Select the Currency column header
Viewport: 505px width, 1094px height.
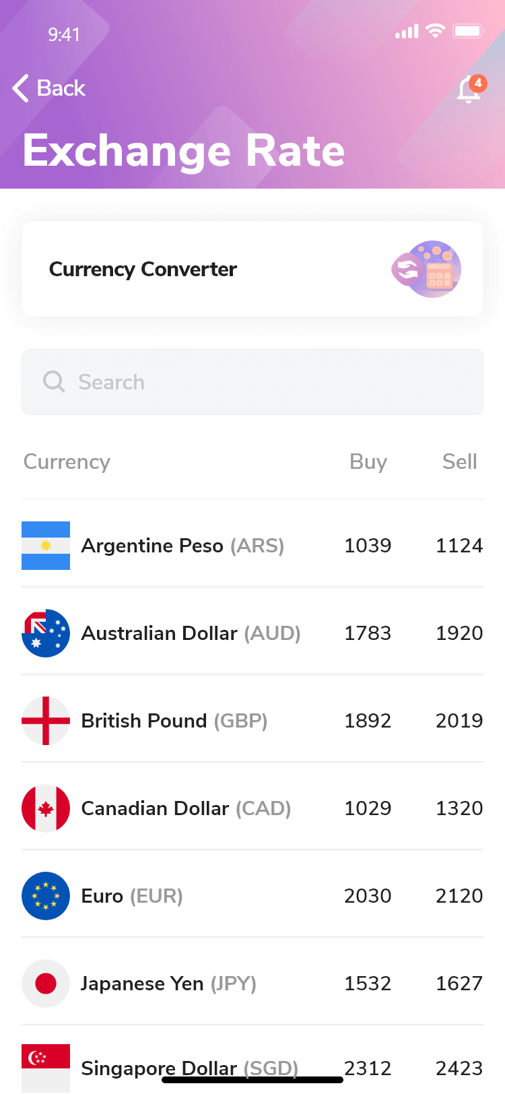[x=67, y=462]
